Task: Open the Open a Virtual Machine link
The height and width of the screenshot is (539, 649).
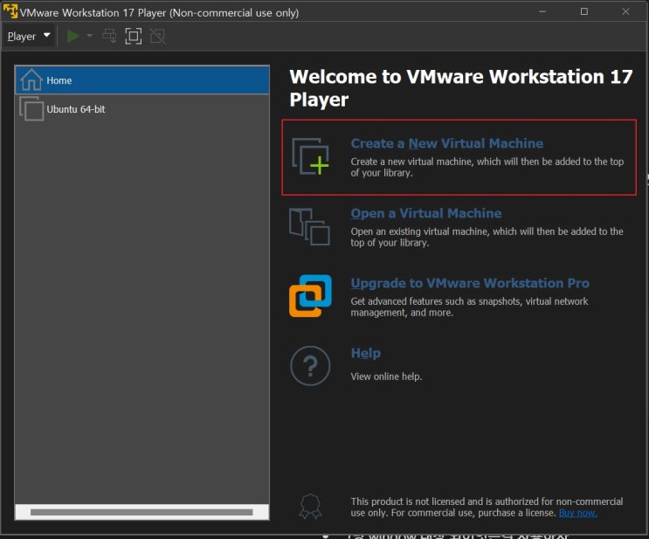Action: [426, 213]
